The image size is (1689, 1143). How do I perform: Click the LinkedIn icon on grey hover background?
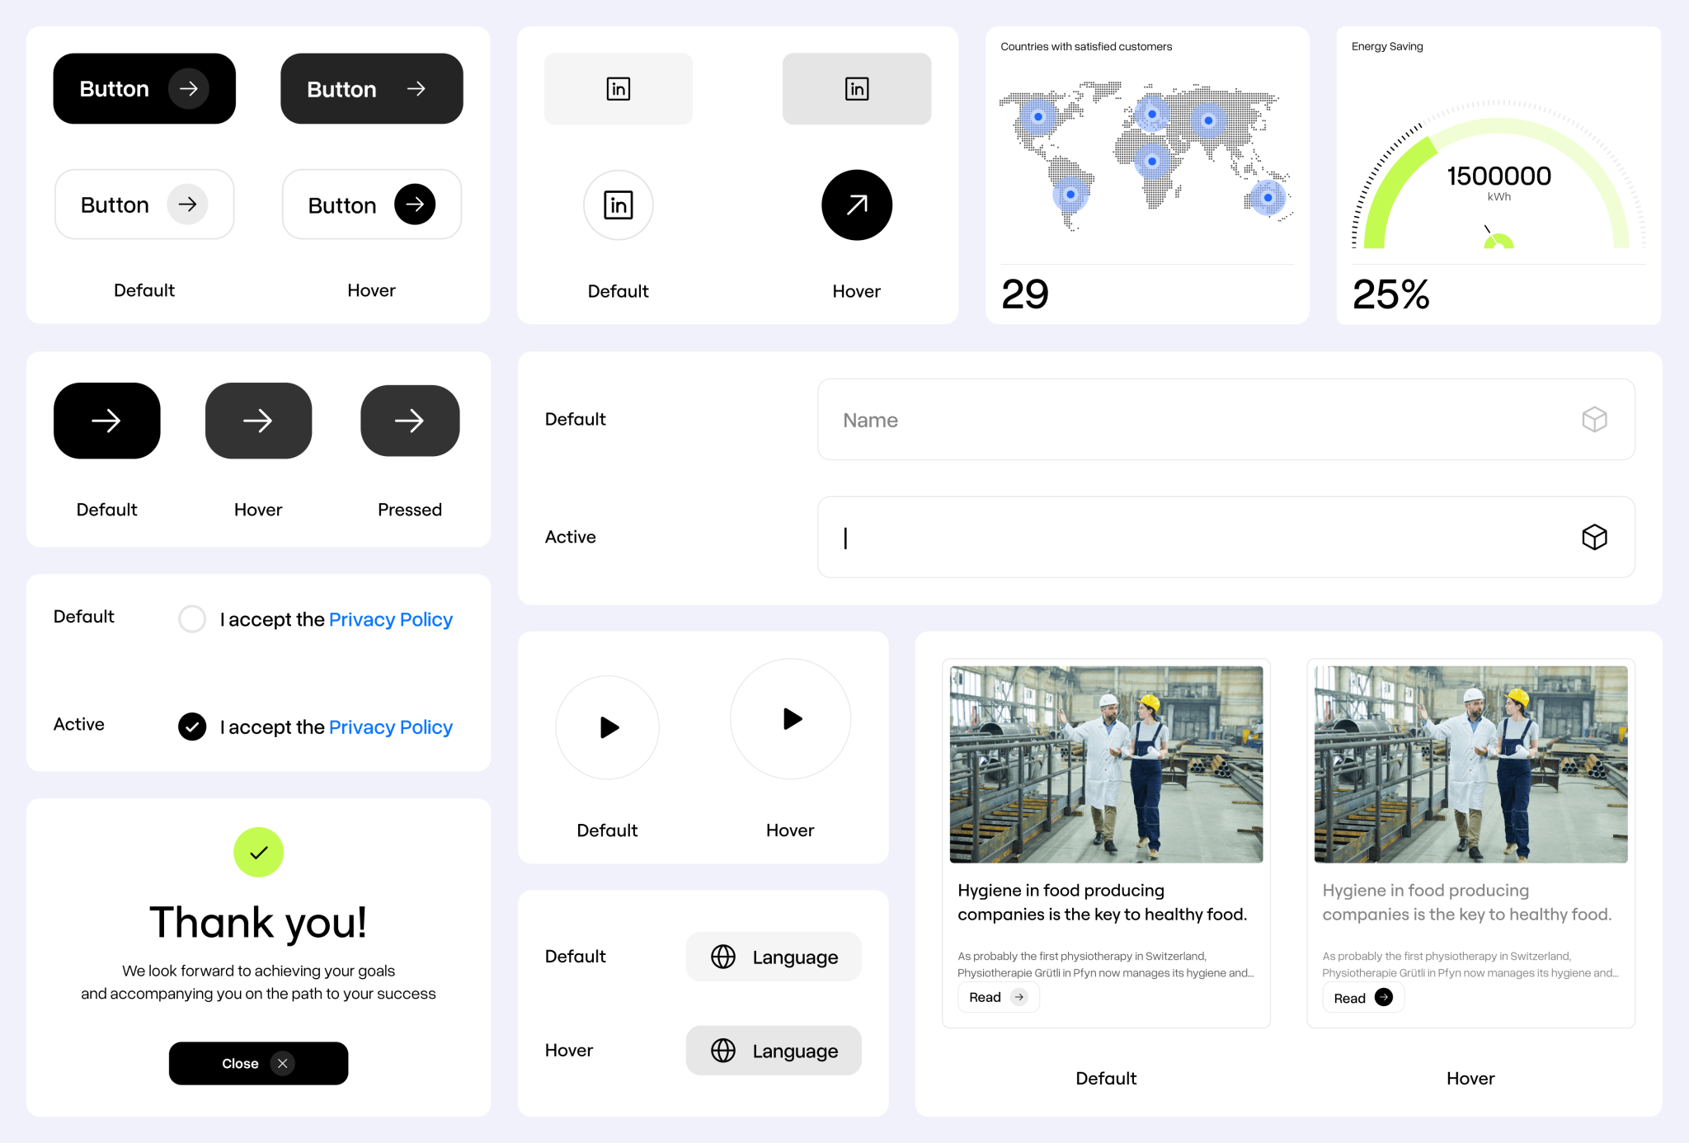856,88
